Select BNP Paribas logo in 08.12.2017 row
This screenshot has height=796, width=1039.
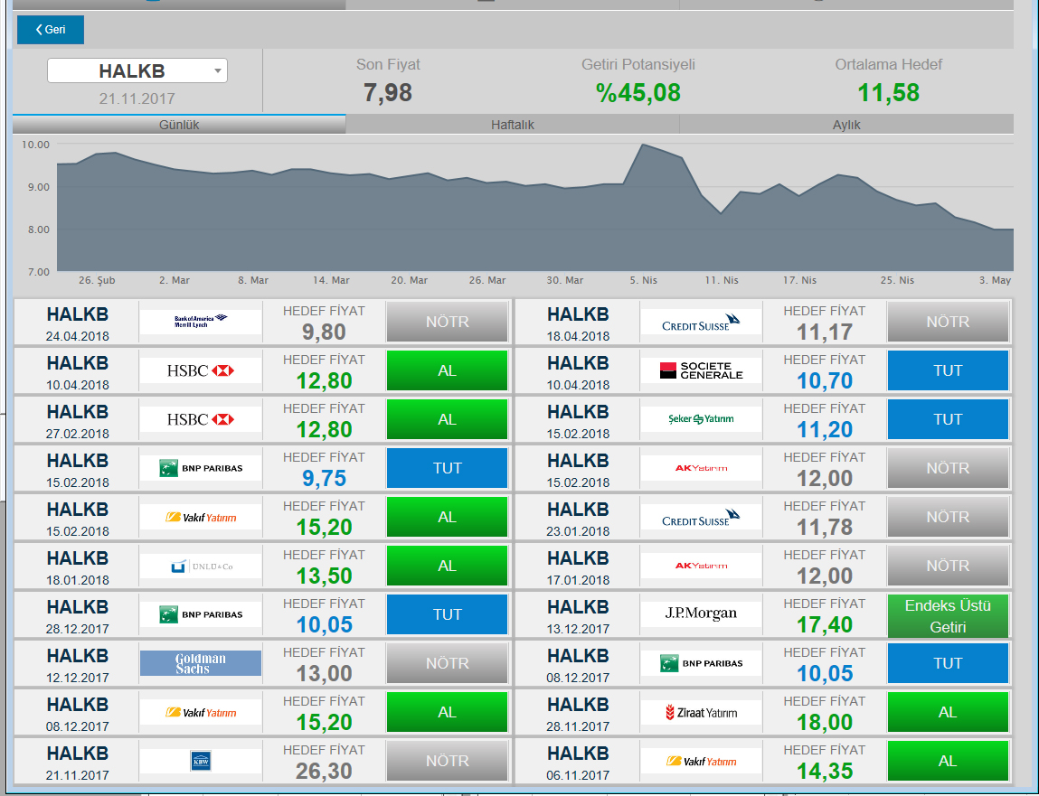click(701, 663)
